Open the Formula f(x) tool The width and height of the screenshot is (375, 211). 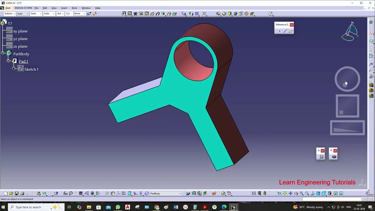[x=65, y=193]
